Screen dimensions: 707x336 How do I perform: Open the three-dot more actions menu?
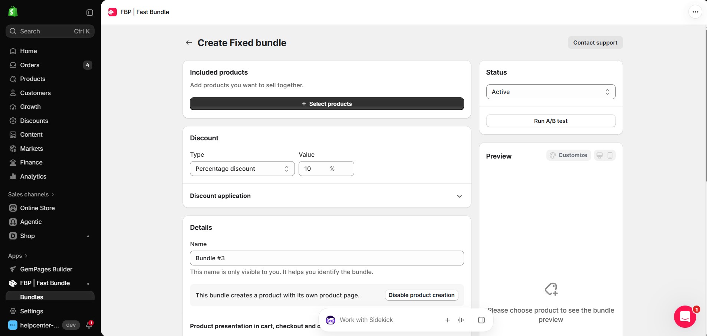[695, 12]
